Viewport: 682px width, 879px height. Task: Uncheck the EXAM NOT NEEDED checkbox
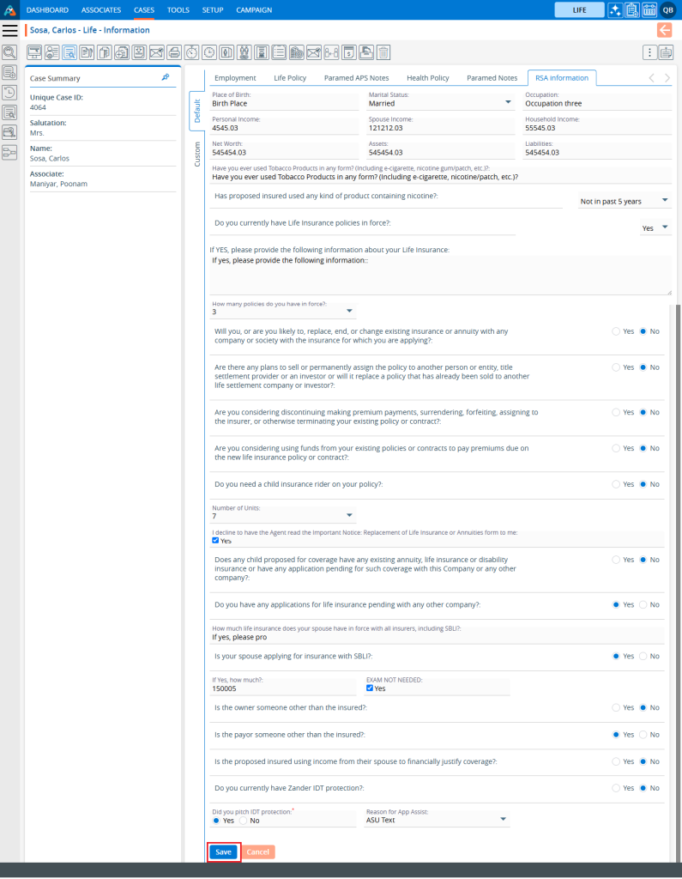pos(370,688)
